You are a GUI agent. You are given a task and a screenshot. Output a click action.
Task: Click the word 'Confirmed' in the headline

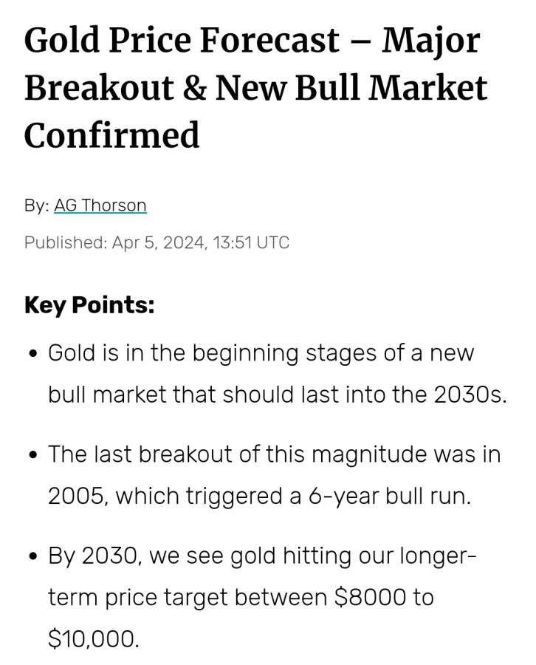click(x=112, y=135)
